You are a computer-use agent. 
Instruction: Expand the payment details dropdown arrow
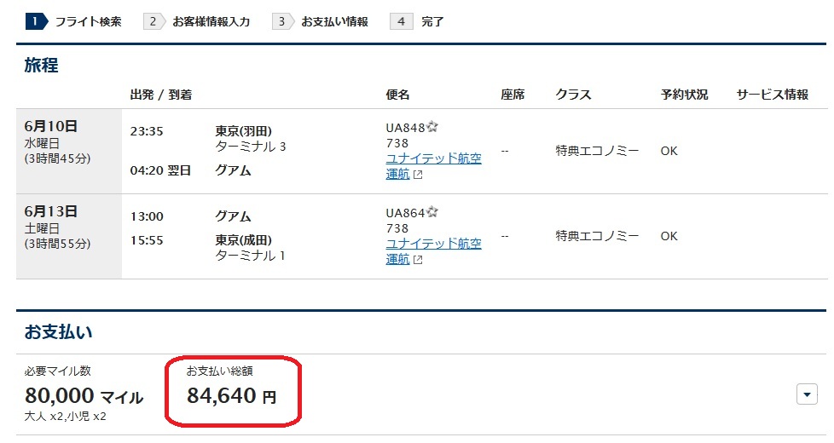point(806,394)
